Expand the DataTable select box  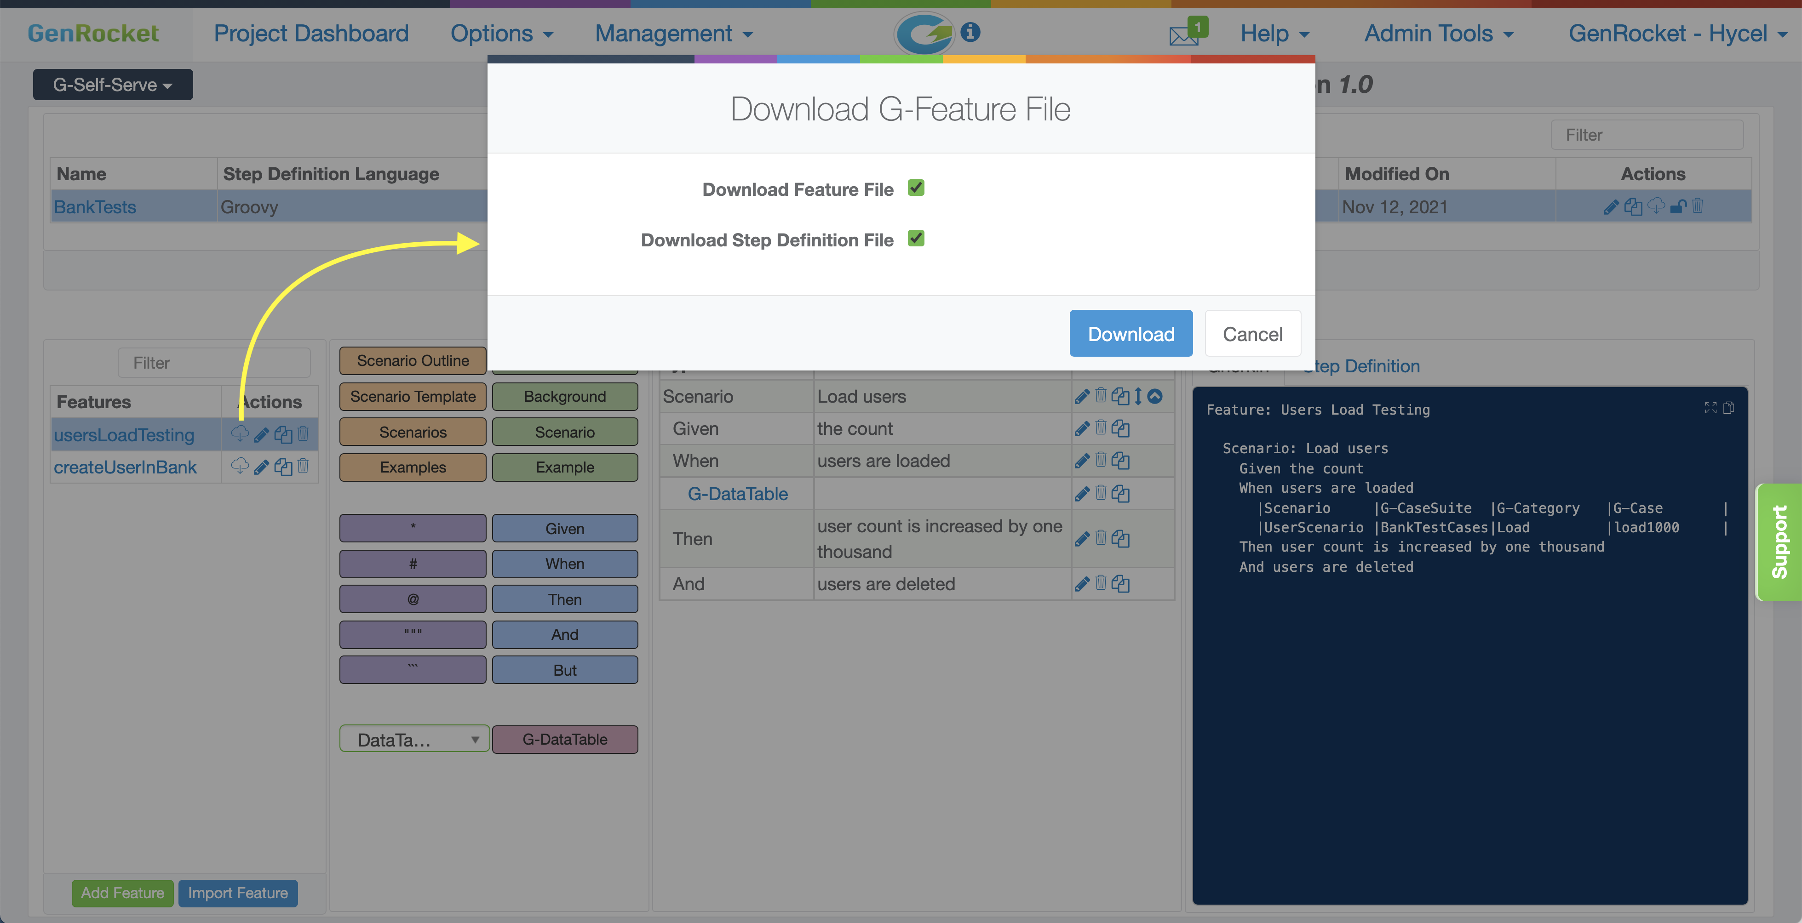tap(414, 739)
